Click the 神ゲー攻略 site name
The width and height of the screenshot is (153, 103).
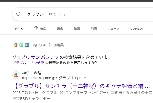click(32, 73)
